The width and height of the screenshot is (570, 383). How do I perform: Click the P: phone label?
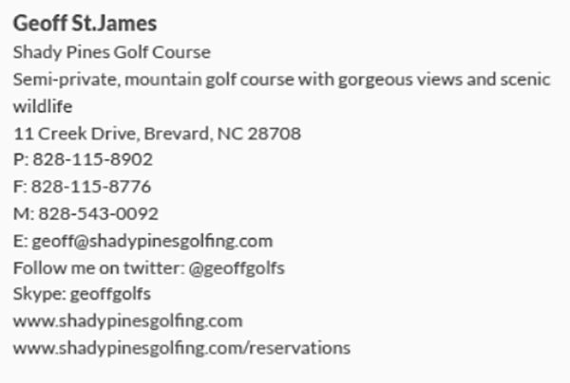click(21, 159)
